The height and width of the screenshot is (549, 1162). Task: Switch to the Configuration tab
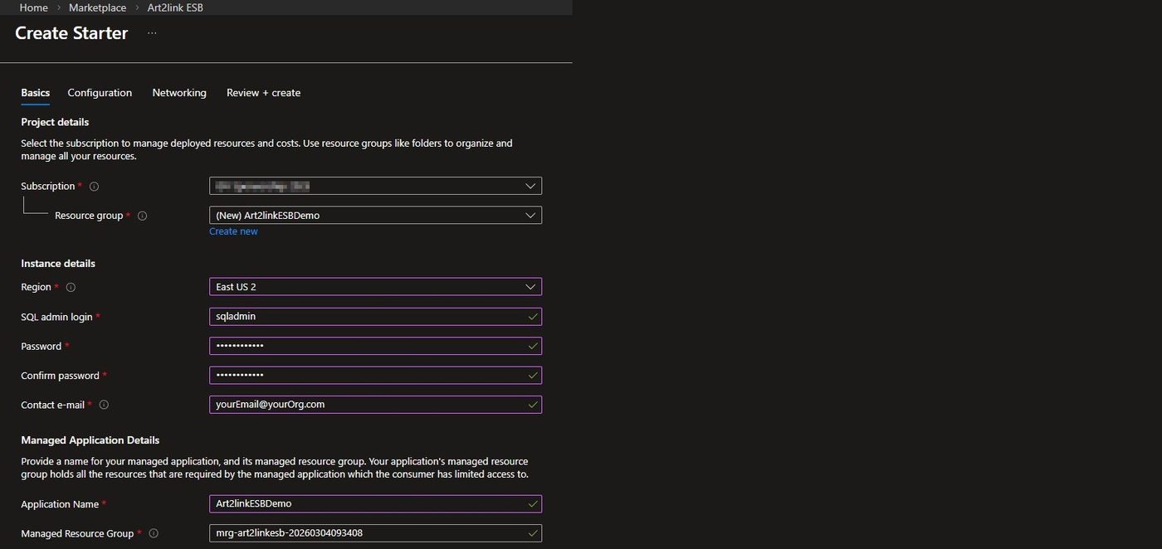(x=99, y=92)
